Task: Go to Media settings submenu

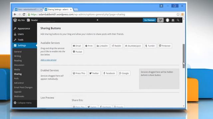Action: tap(17, 69)
